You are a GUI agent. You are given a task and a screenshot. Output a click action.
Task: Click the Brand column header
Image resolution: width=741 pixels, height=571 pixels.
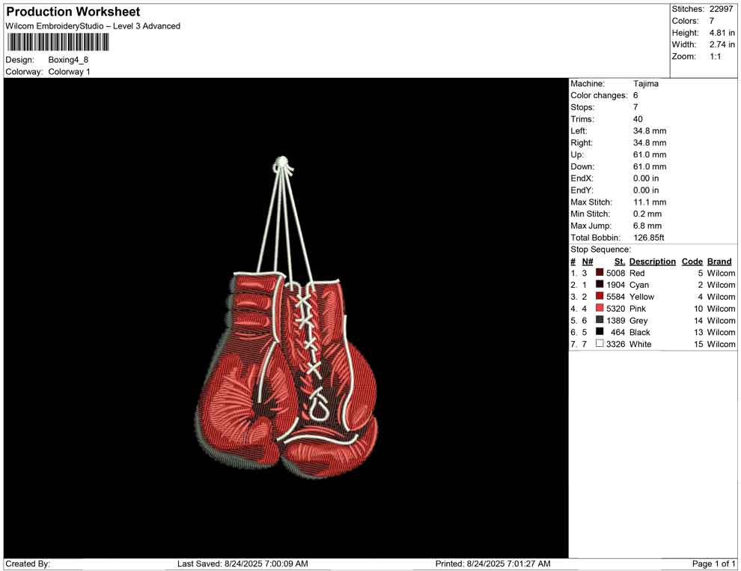click(719, 262)
